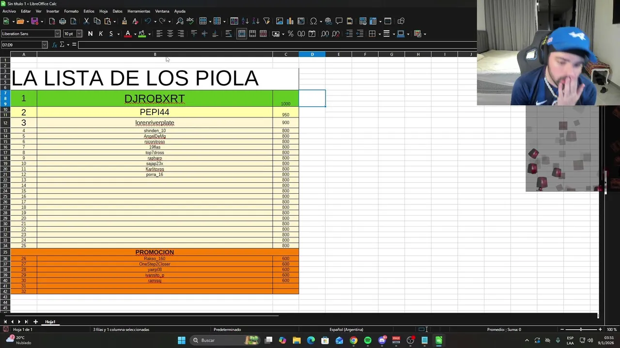Activate Clone Formatting paintbrush

click(124, 21)
